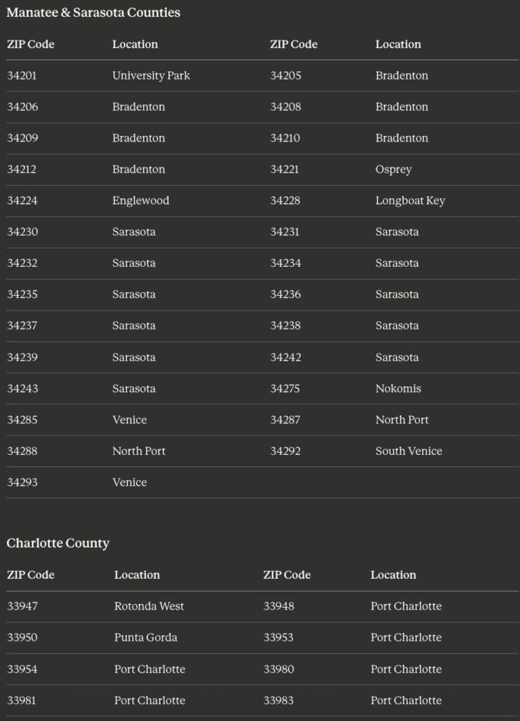Screen dimensions: 520x721
Task: Click ZIP code 34242 for Sarasota
Action: tap(285, 357)
